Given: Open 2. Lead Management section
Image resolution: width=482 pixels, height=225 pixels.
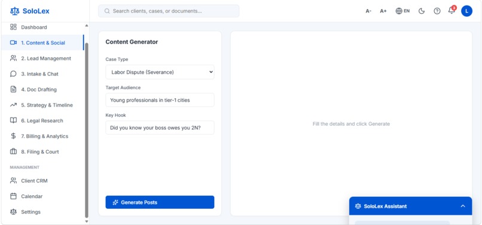Looking at the screenshot, I should [x=42, y=58].
